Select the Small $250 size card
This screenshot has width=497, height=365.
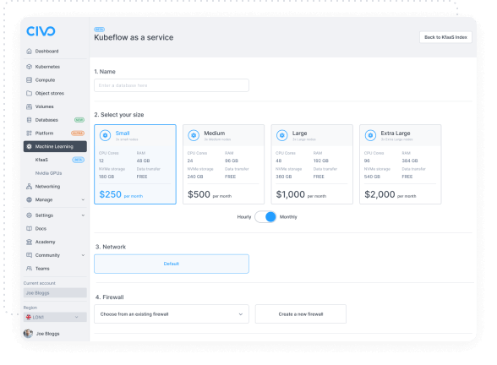pyautogui.click(x=135, y=164)
